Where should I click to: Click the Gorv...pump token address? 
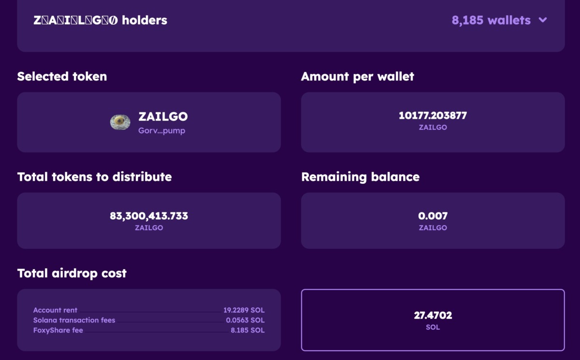[161, 131]
